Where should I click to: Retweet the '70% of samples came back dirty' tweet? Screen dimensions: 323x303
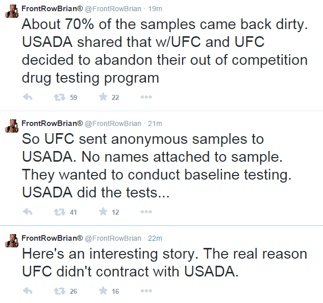(59, 97)
